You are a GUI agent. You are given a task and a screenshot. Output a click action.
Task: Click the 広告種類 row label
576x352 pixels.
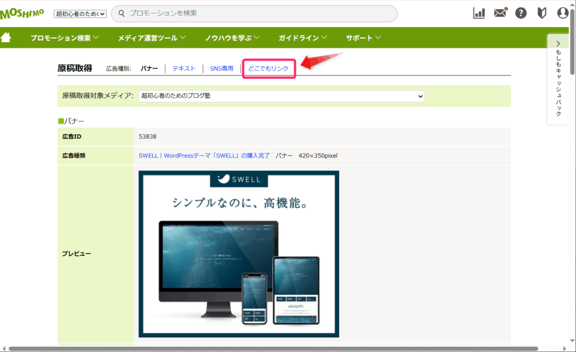pos(74,156)
